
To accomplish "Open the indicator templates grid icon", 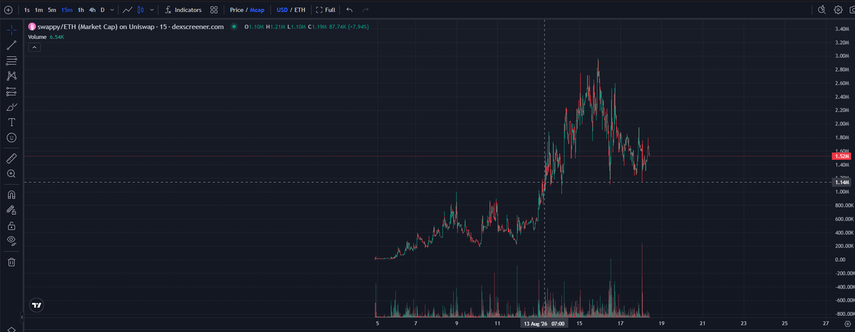I will pyautogui.click(x=214, y=10).
